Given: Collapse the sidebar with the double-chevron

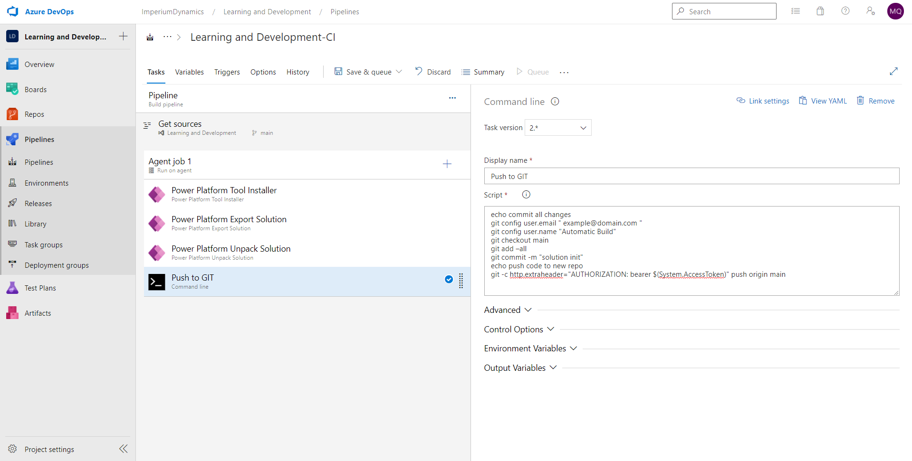Looking at the screenshot, I should (x=123, y=449).
